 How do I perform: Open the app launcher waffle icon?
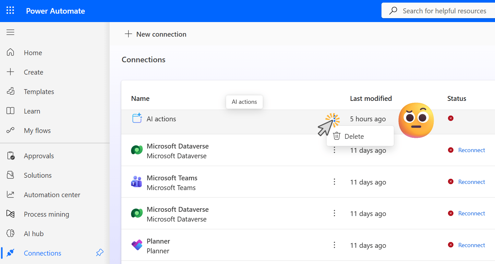pyautogui.click(x=10, y=11)
